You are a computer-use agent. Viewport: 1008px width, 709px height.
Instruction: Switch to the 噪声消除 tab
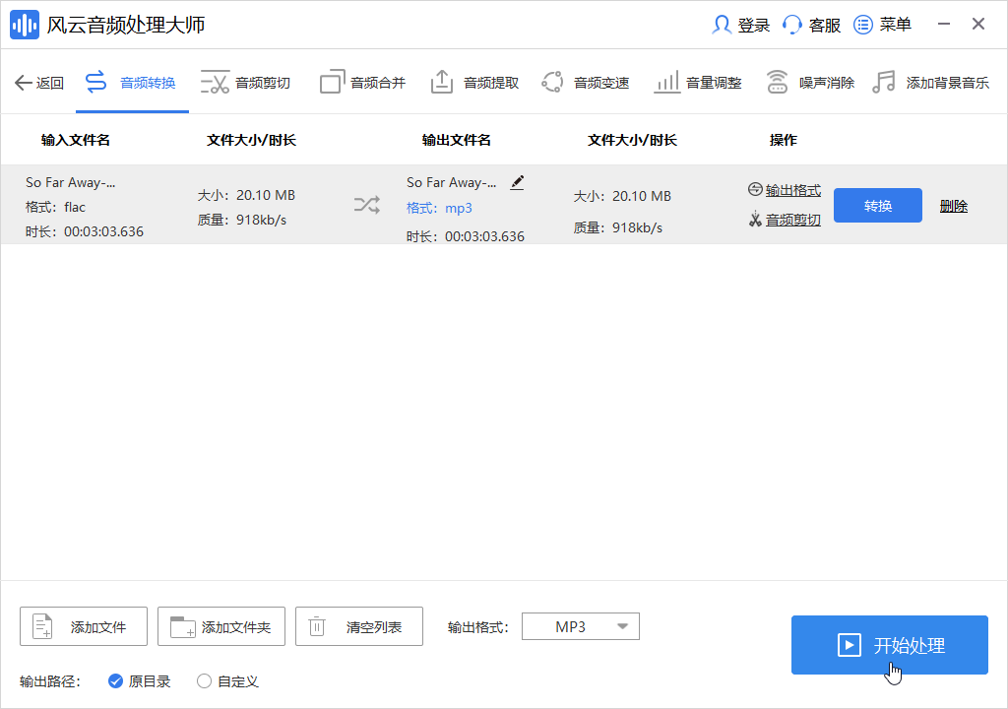click(823, 82)
